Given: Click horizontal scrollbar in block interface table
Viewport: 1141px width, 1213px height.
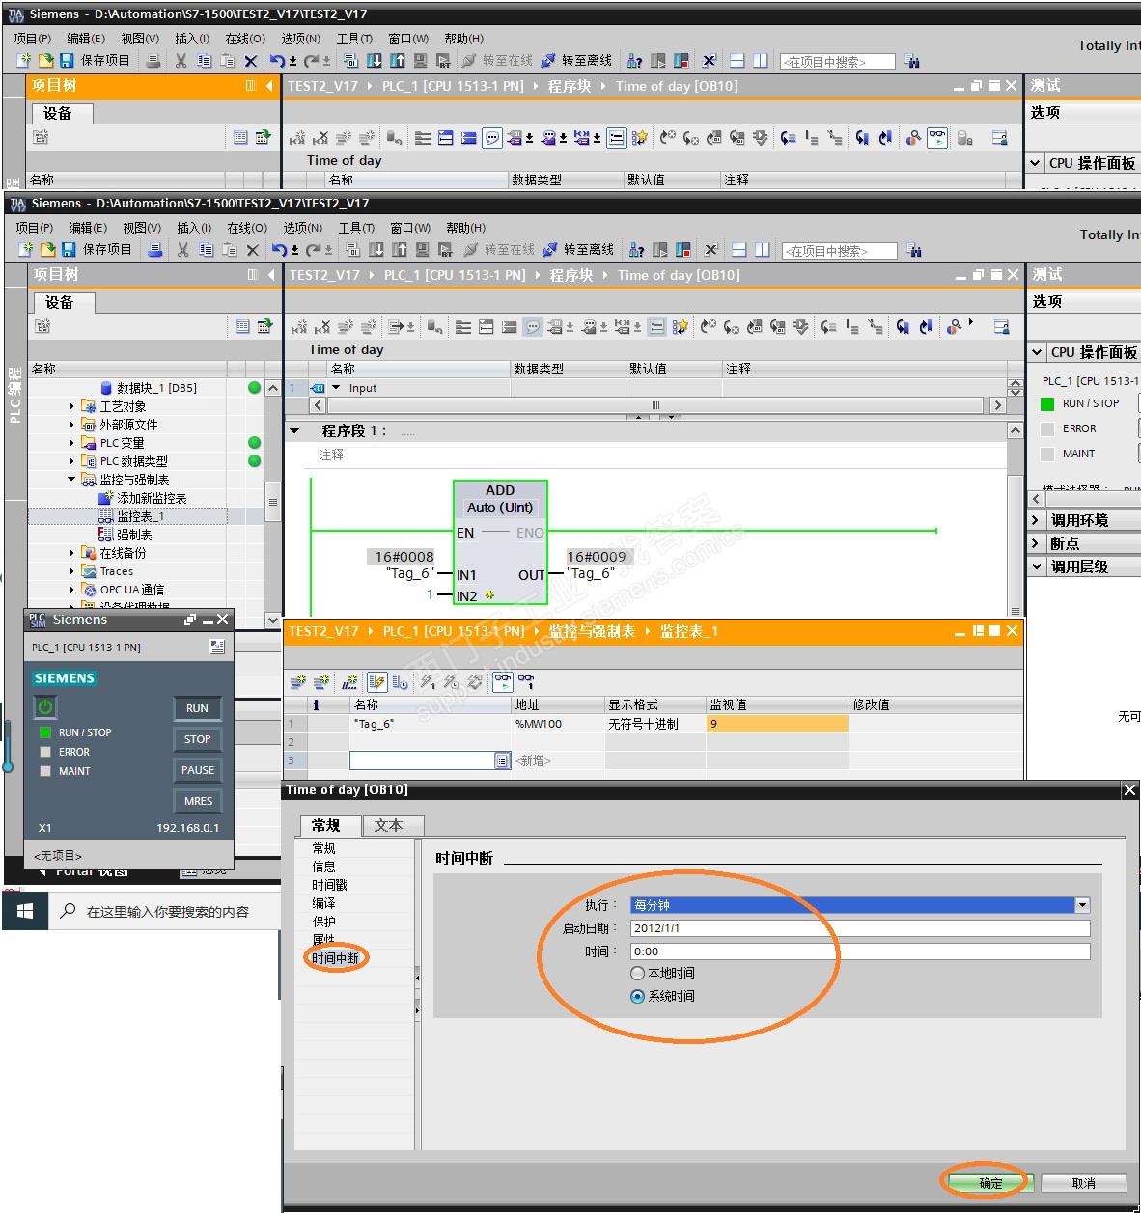Looking at the screenshot, I should (x=657, y=405).
